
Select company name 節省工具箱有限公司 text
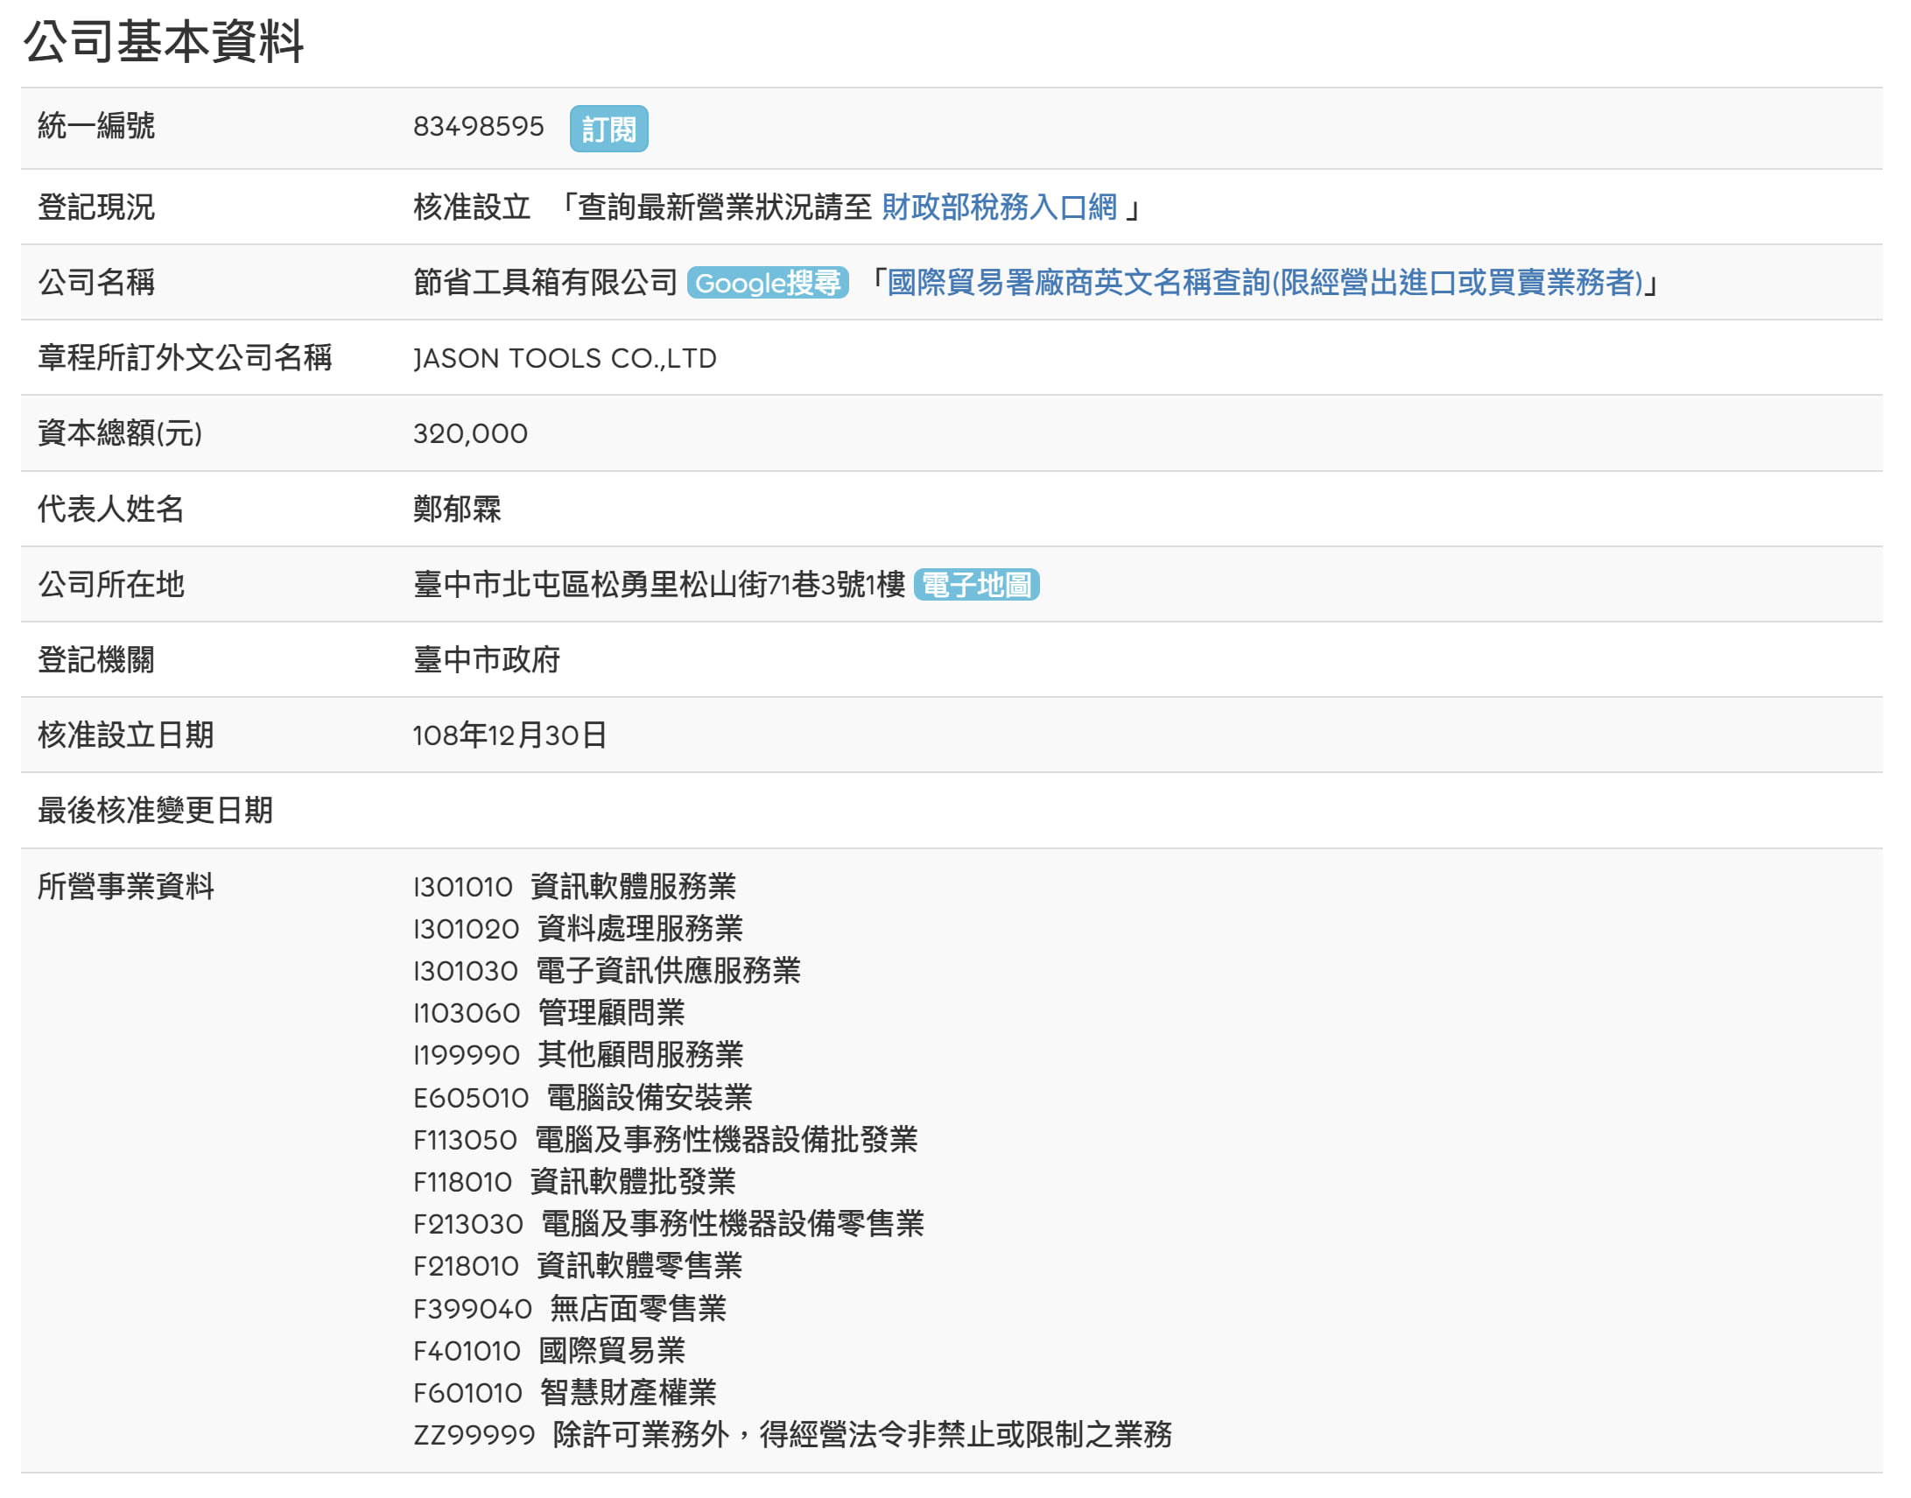tap(544, 283)
